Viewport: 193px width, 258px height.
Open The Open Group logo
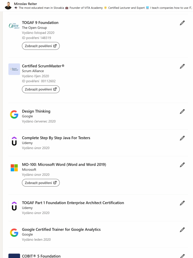click(x=14, y=26)
